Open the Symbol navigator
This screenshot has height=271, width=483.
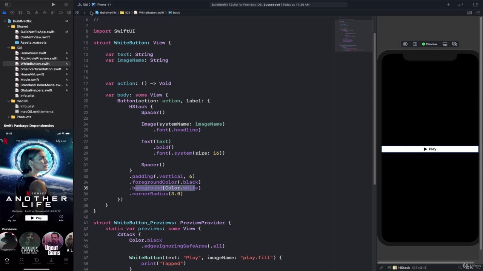pyautogui.click(x=20, y=13)
